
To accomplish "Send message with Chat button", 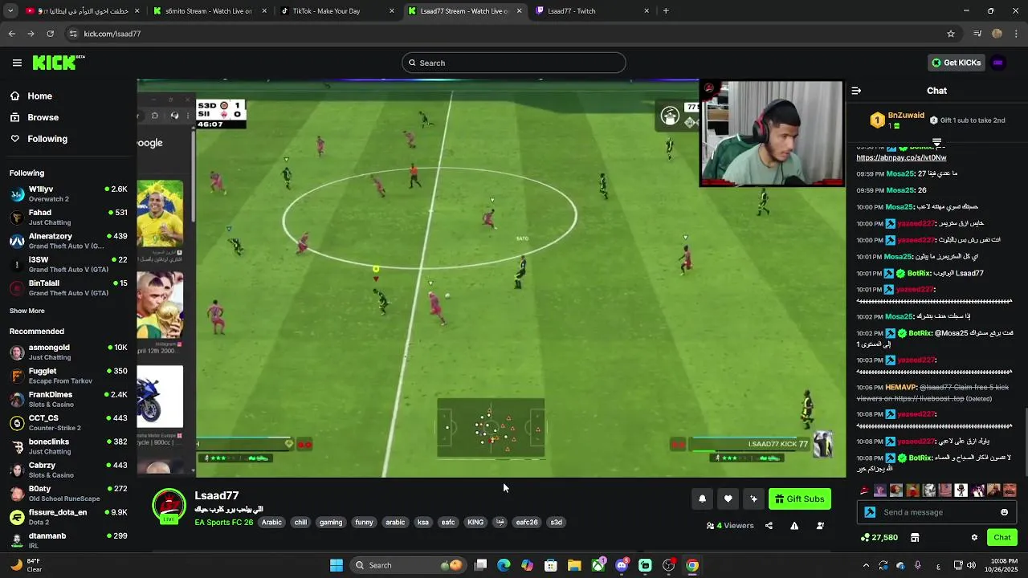I will (1002, 537).
